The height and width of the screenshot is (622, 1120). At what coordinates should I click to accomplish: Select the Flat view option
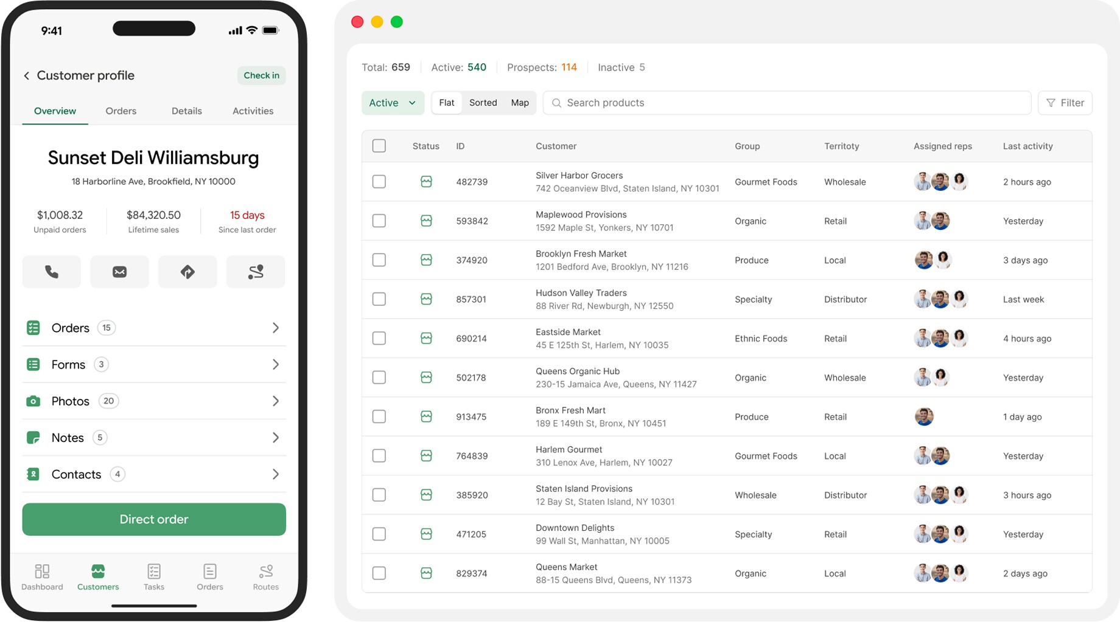click(447, 103)
